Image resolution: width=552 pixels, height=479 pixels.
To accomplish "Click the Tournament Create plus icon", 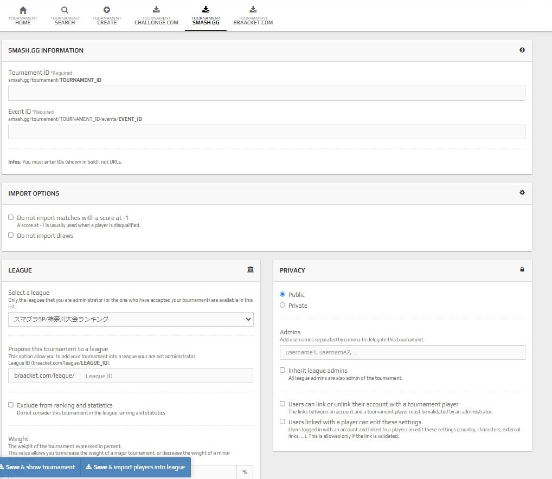I will [x=107, y=10].
